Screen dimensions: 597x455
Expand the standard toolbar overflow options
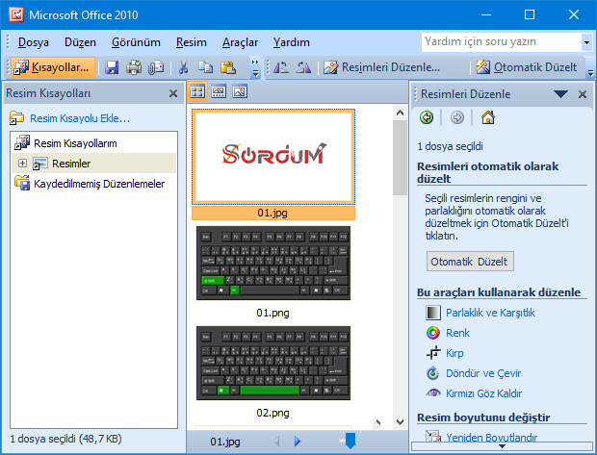point(255,67)
